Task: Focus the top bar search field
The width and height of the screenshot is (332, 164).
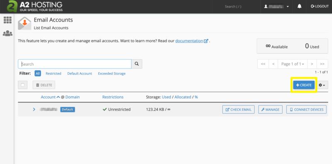Action: [233, 7]
